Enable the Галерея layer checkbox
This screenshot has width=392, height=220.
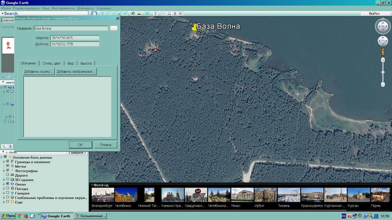point(8,193)
